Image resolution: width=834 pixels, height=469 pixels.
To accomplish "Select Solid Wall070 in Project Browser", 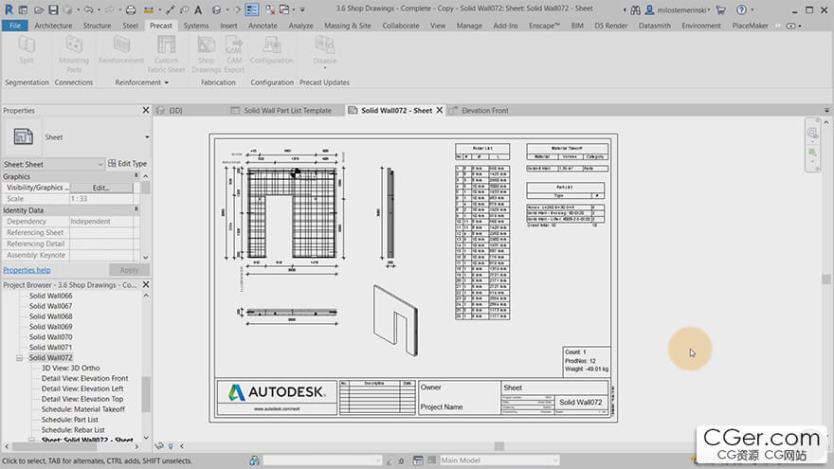I will (x=50, y=337).
